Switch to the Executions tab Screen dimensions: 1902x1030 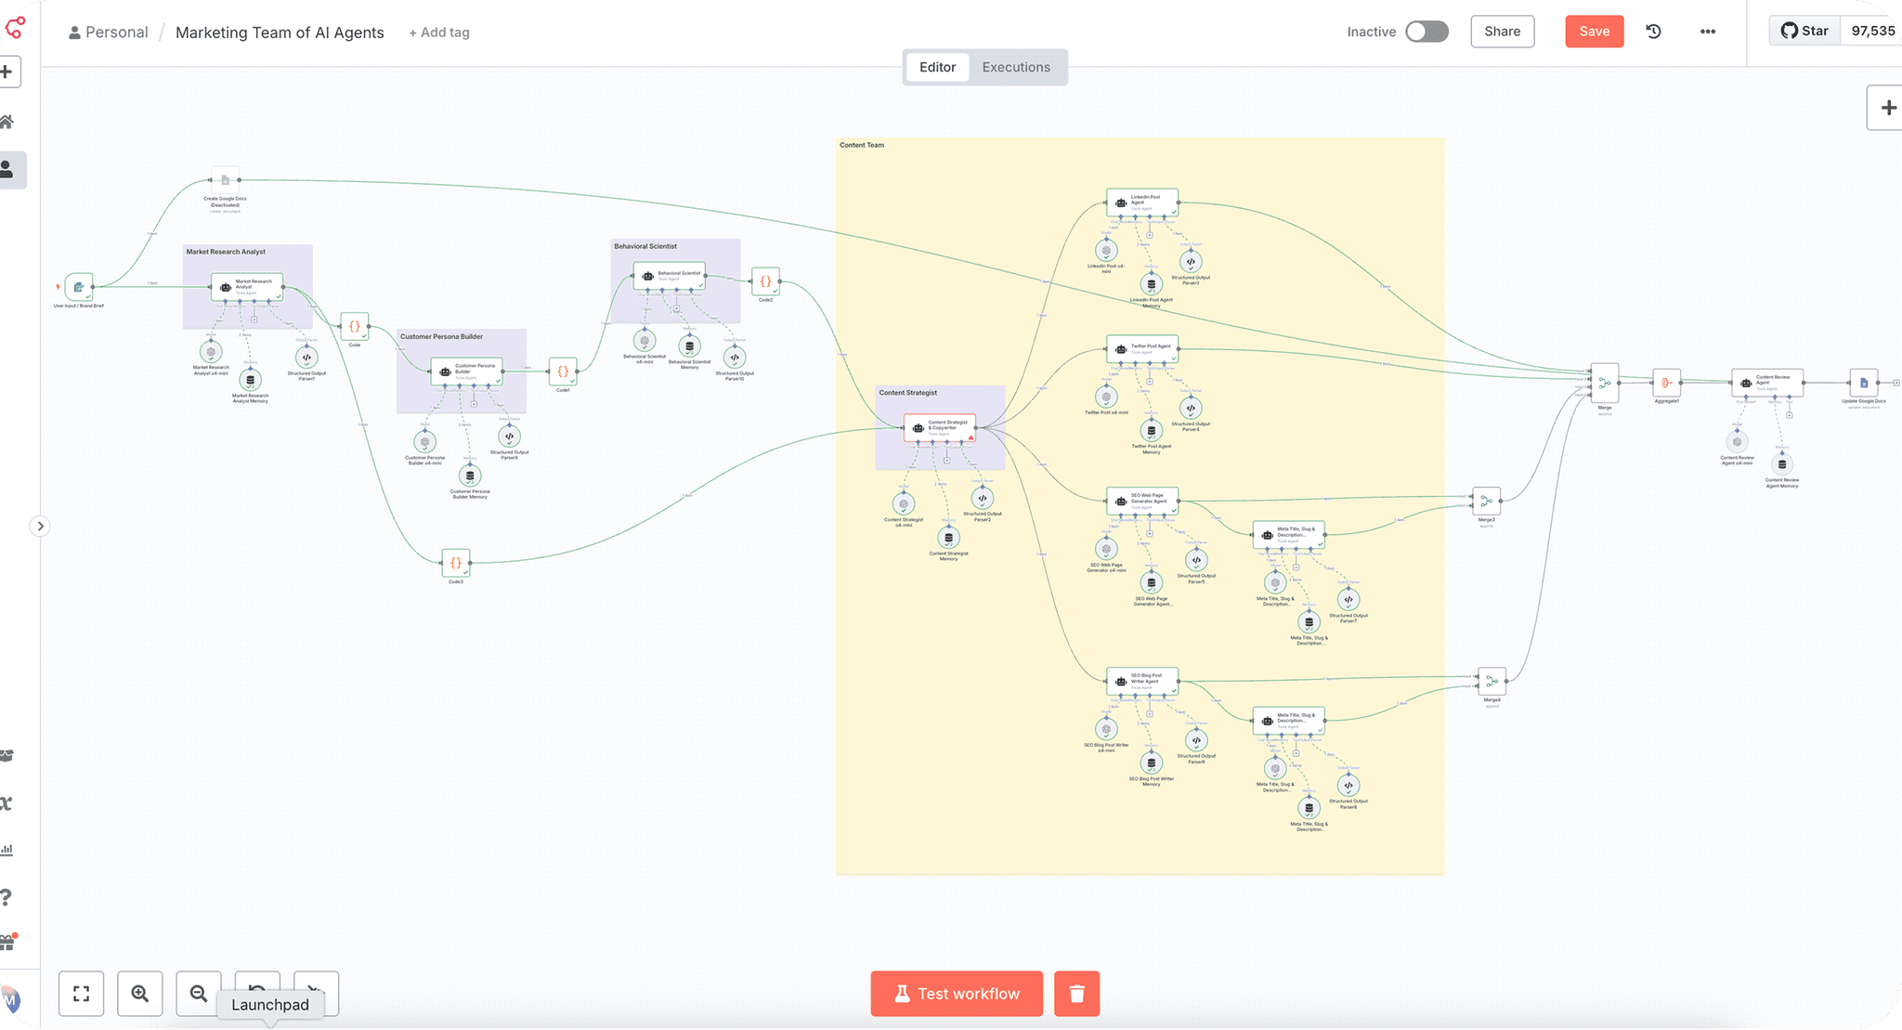(x=1016, y=67)
